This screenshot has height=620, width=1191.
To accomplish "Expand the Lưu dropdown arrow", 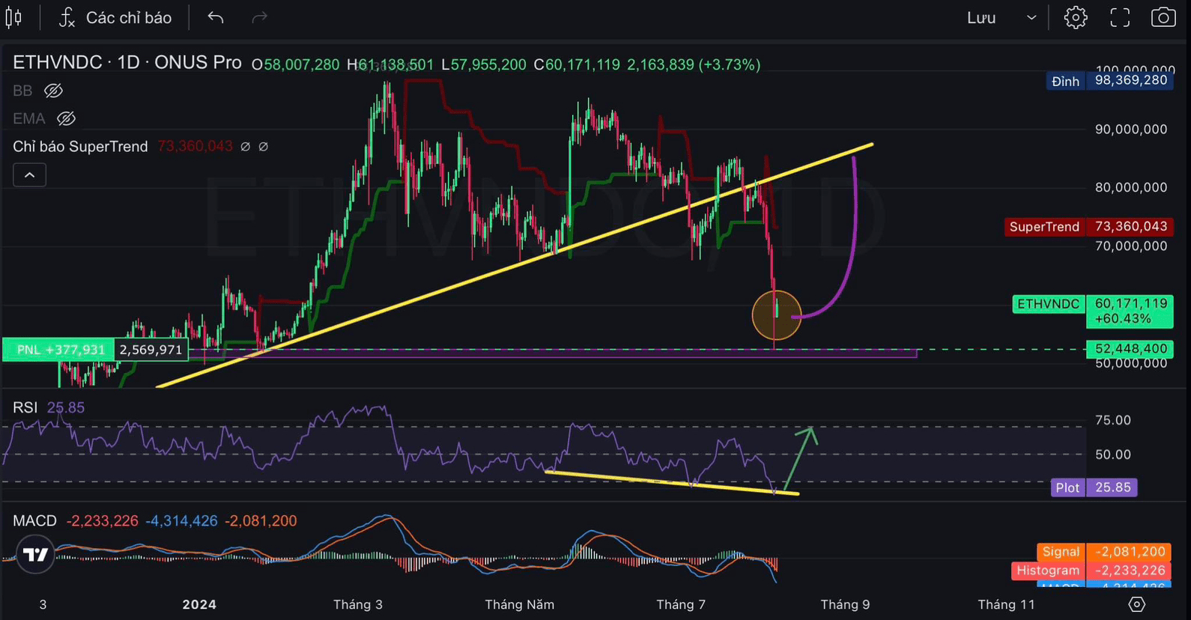I will pyautogui.click(x=1031, y=17).
